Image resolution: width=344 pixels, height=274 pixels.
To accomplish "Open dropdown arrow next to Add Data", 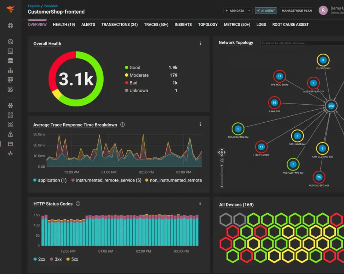I will [x=249, y=10].
